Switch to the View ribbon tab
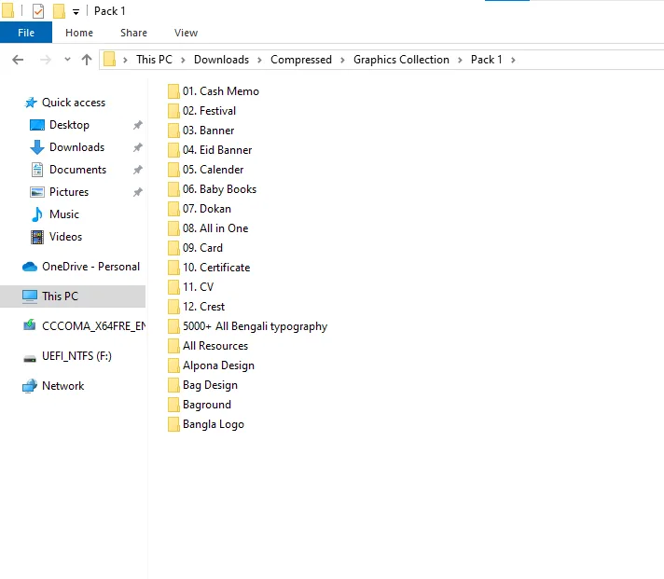Screen dimensions: 664x579 pyautogui.click(x=186, y=33)
